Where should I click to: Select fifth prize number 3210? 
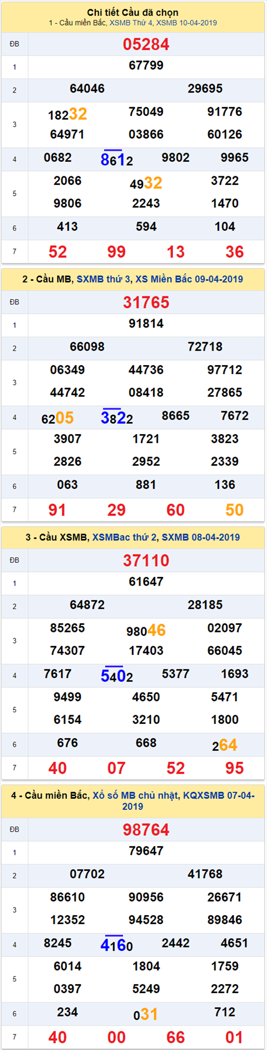(146, 720)
